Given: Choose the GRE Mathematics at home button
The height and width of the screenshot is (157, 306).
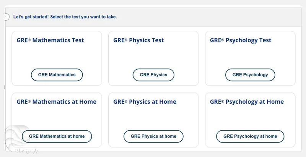Looking at the screenshot, I should pos(57,136).
